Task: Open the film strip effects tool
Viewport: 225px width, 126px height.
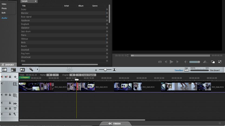Action: click(22, 70)
